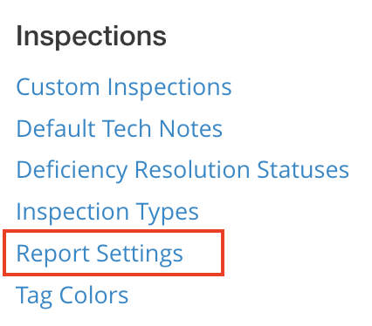Open the Inspection Types link
The height and width of the screenshot is (326, 372).
tap(107, 212)
